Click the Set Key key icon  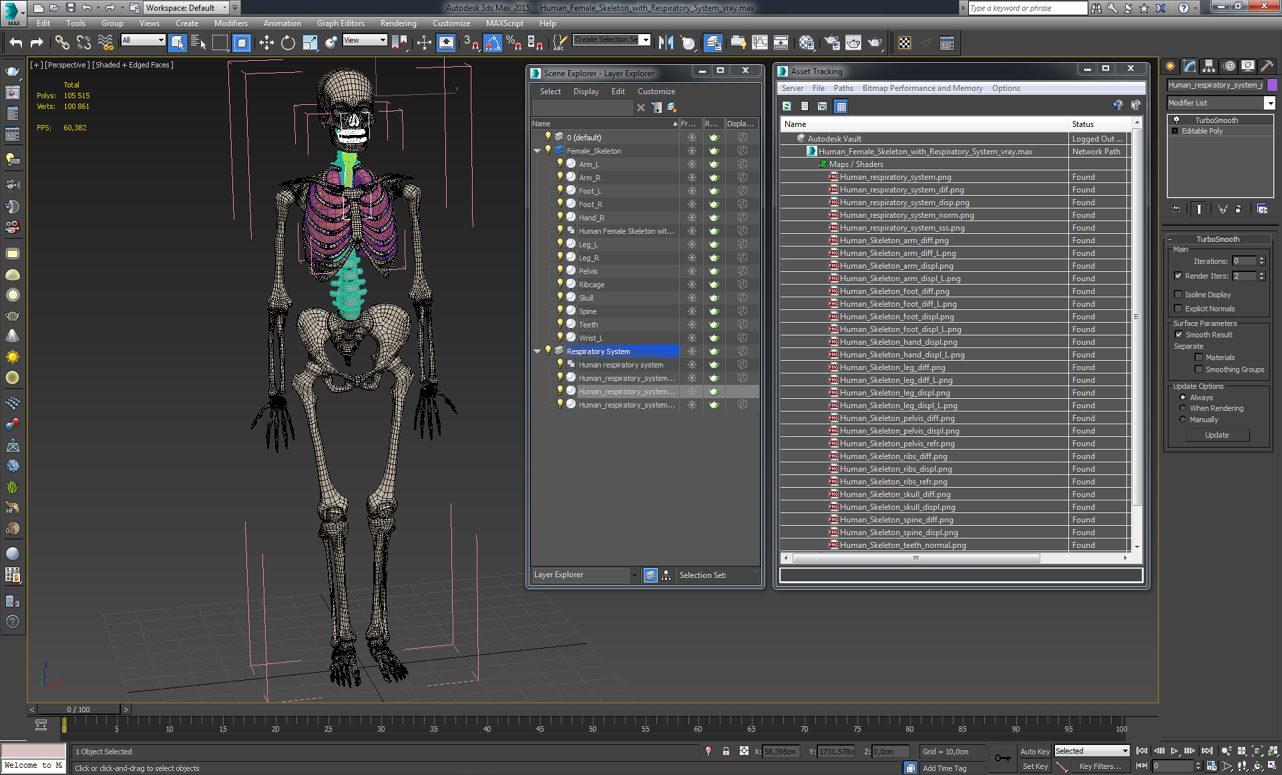point(1002,758)
